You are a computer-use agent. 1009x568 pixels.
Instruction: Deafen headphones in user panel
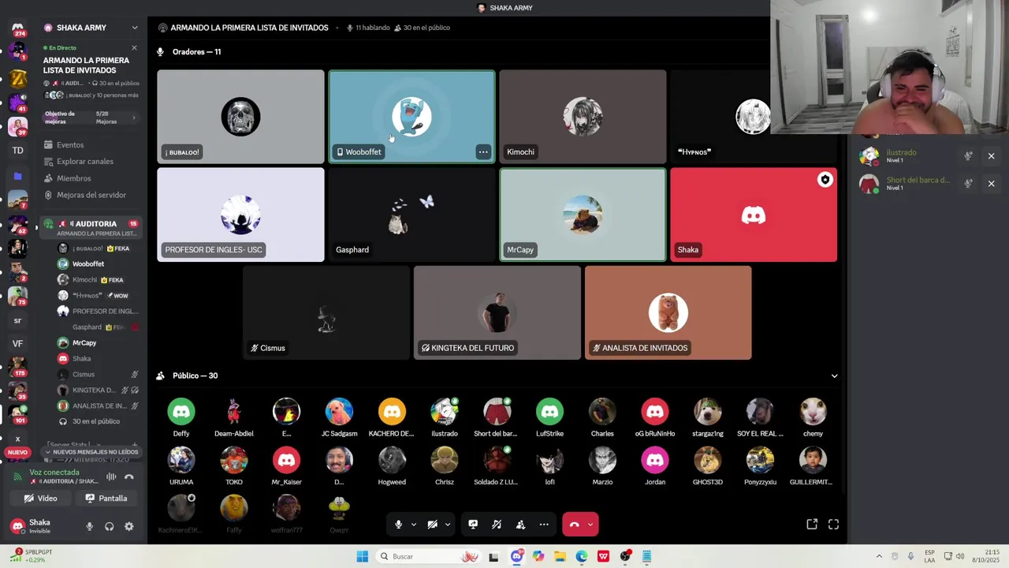pyautogui.click(x=109, y=526)
